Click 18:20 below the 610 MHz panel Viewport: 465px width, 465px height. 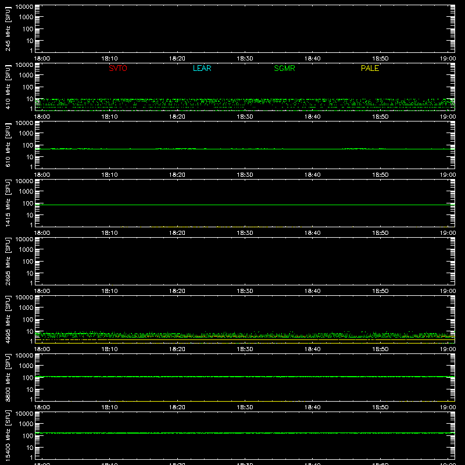tap(177, 175)
